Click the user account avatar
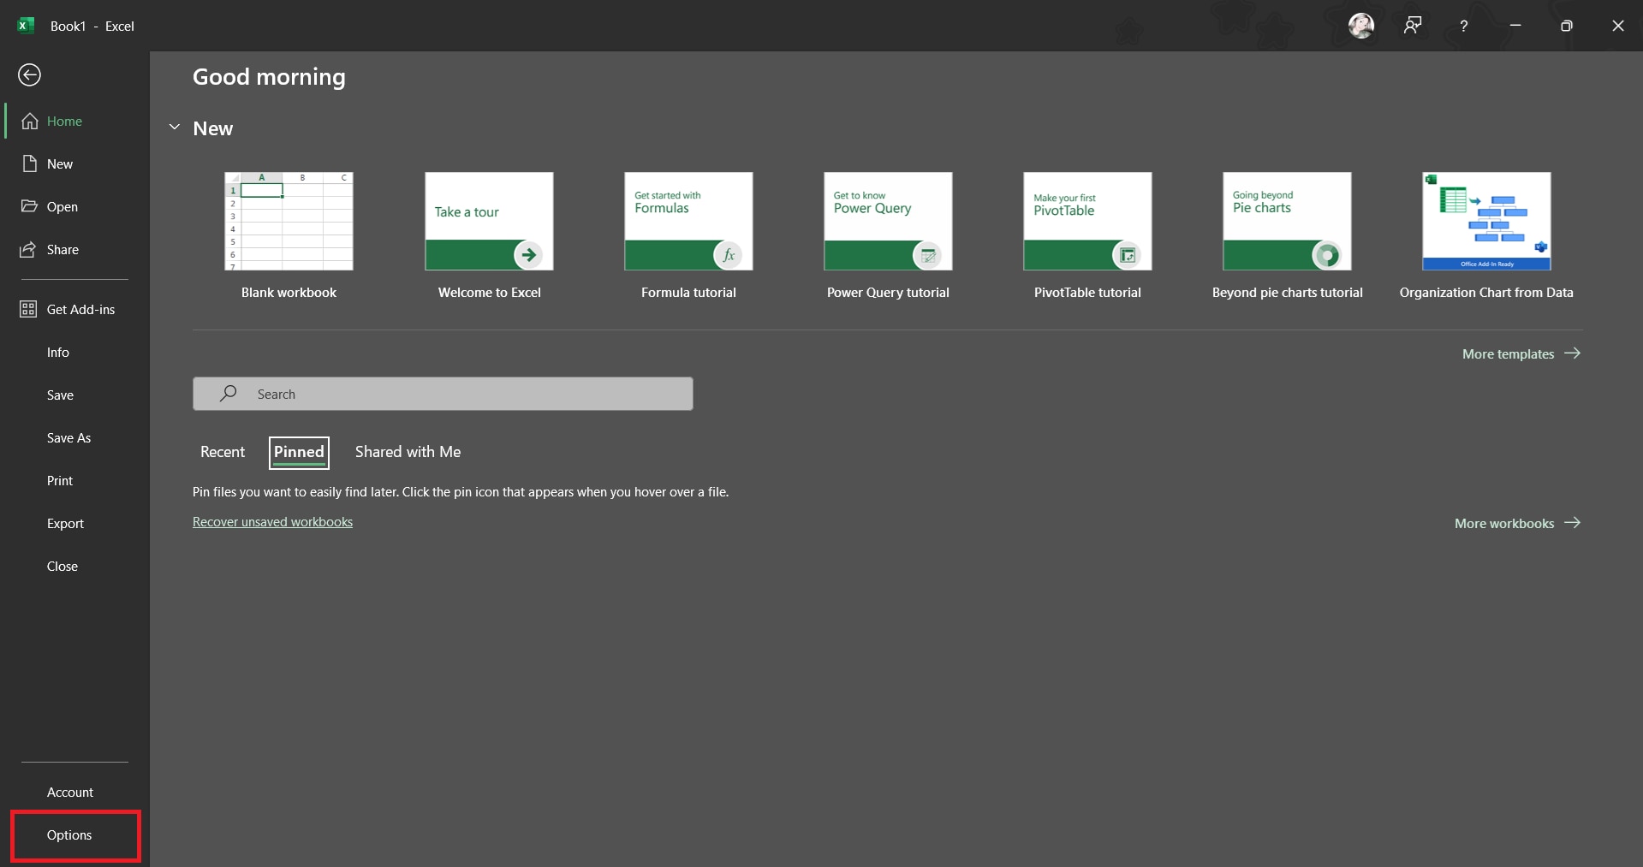1643x867 pixels. [1361, 26]
